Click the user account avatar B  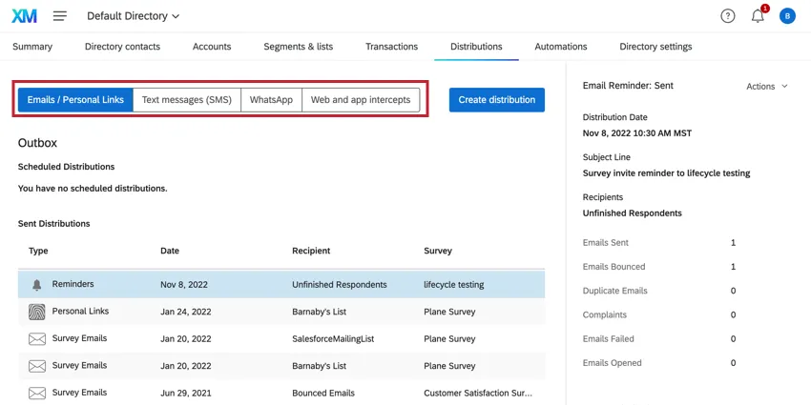tap(787, 16)
